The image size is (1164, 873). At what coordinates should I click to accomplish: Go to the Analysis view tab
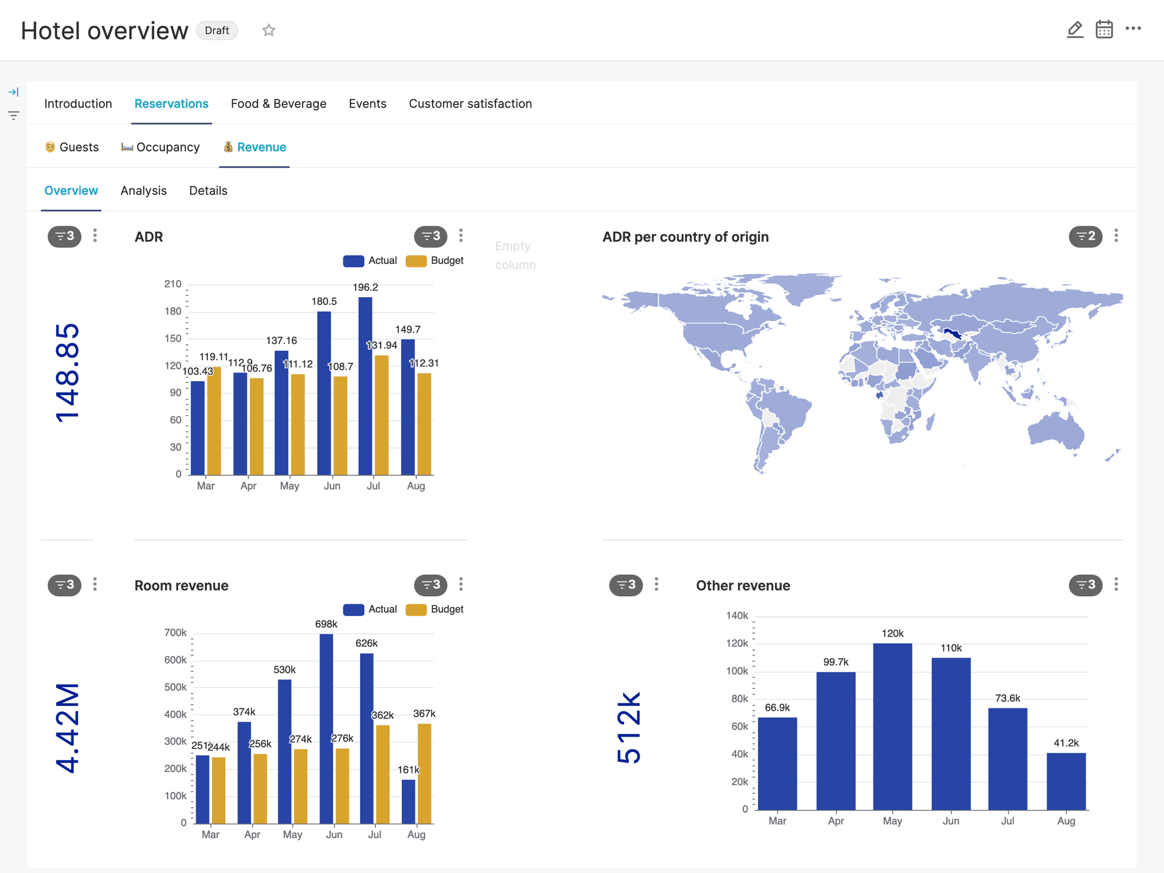[143, 191]
